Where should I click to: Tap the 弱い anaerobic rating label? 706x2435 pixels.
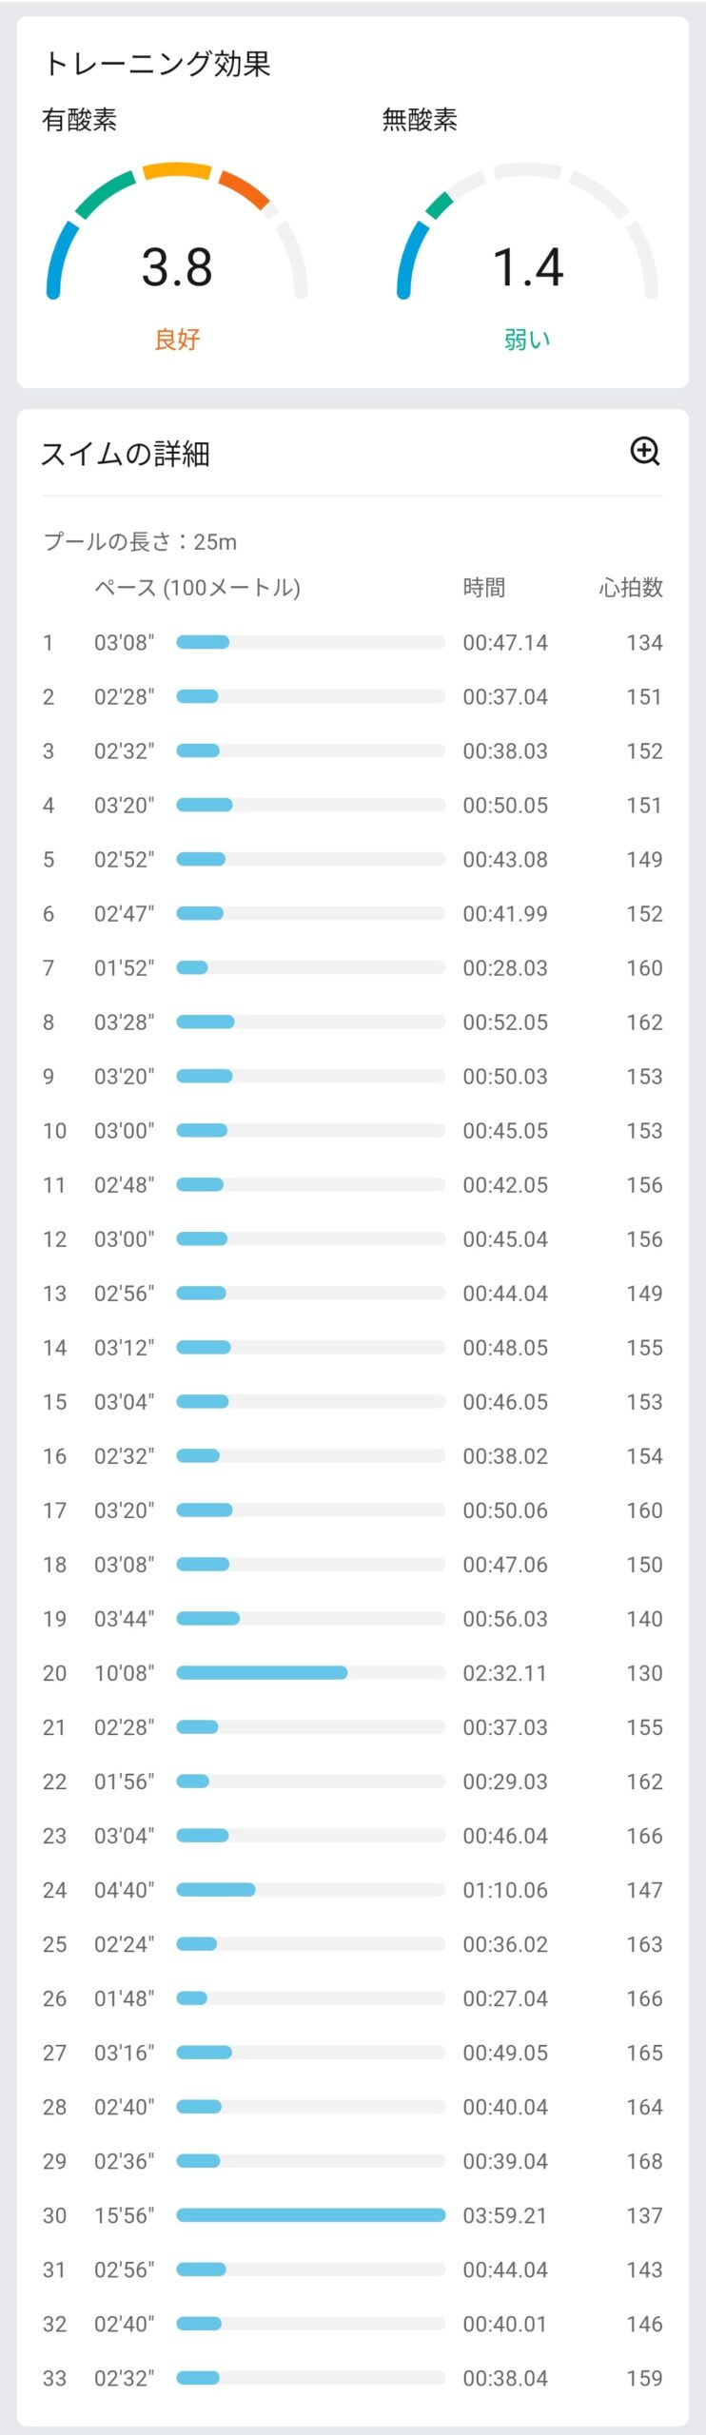pyautogui.click(x=527, y=340)
